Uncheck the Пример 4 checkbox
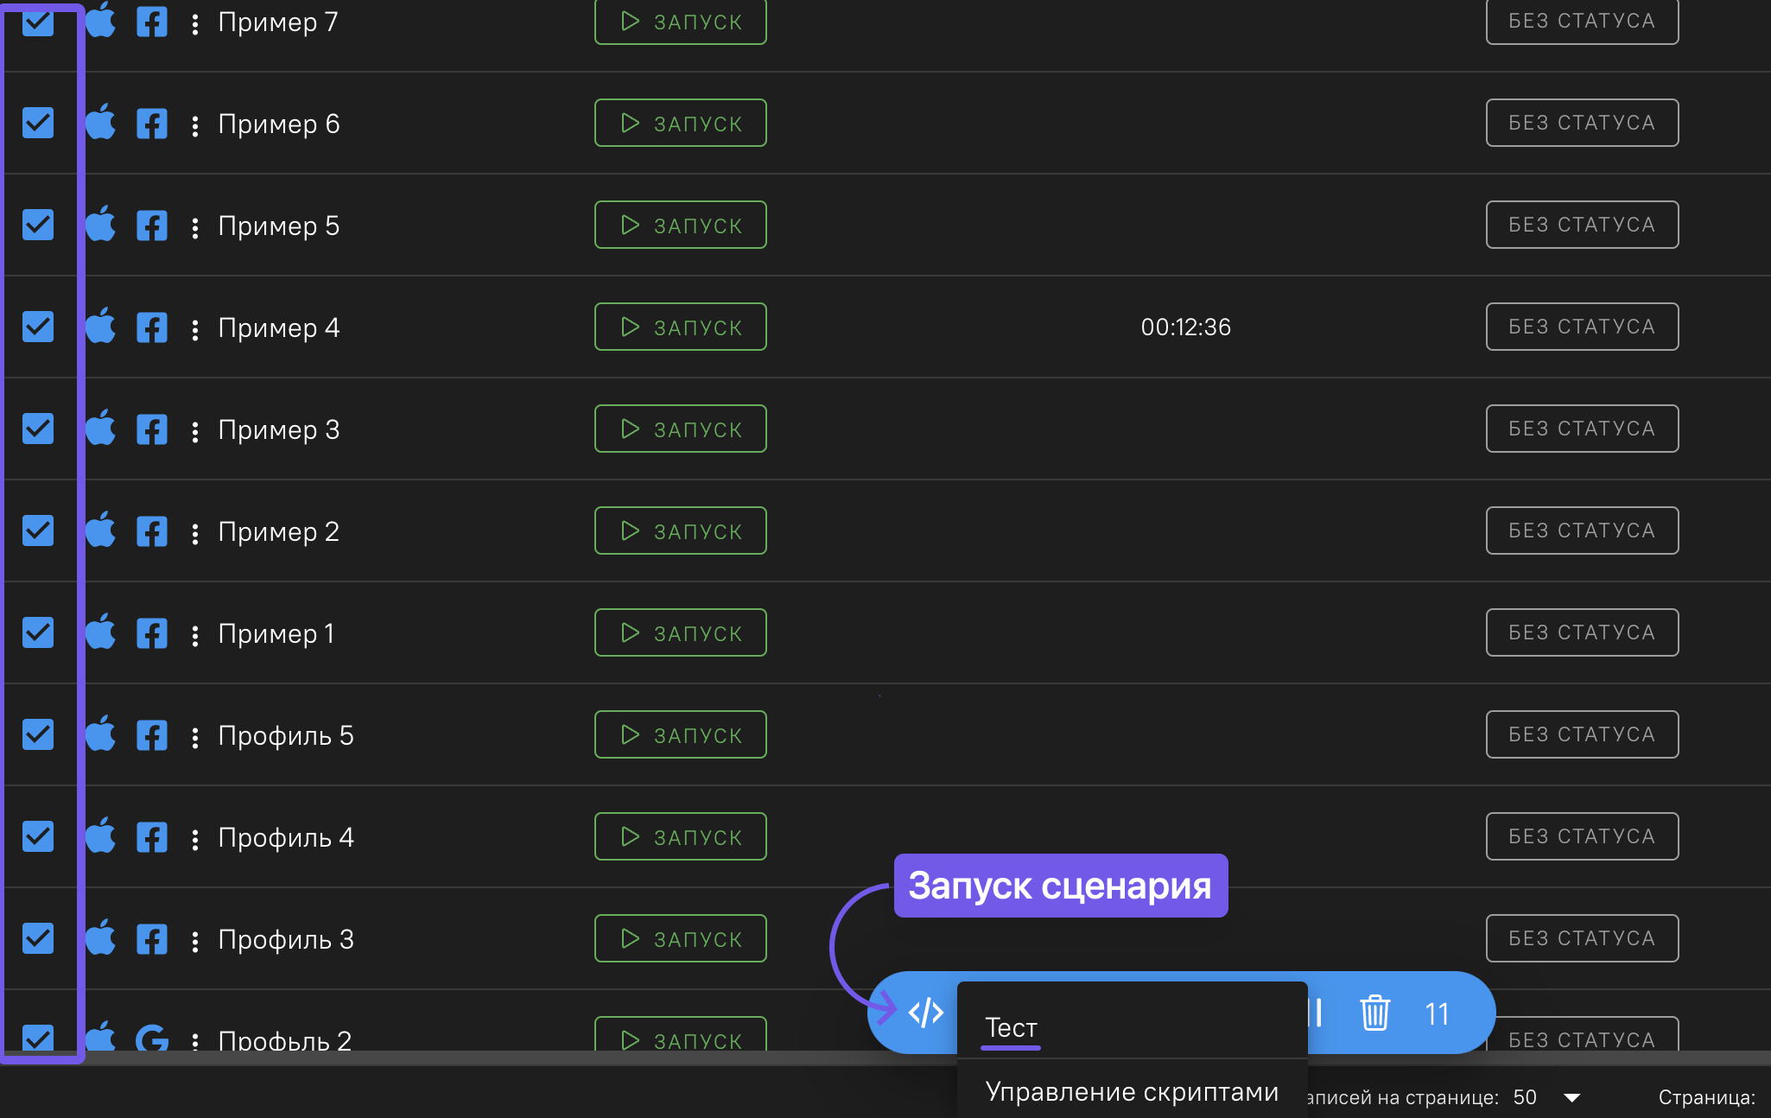This screenshot has width=1771, height=1118. [38, 327]
